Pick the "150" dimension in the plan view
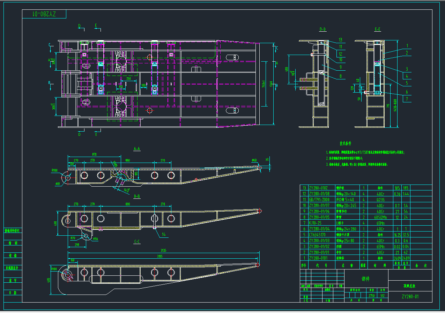The height and width of the screenshot is (313, 445). click(x=120, y=87)
